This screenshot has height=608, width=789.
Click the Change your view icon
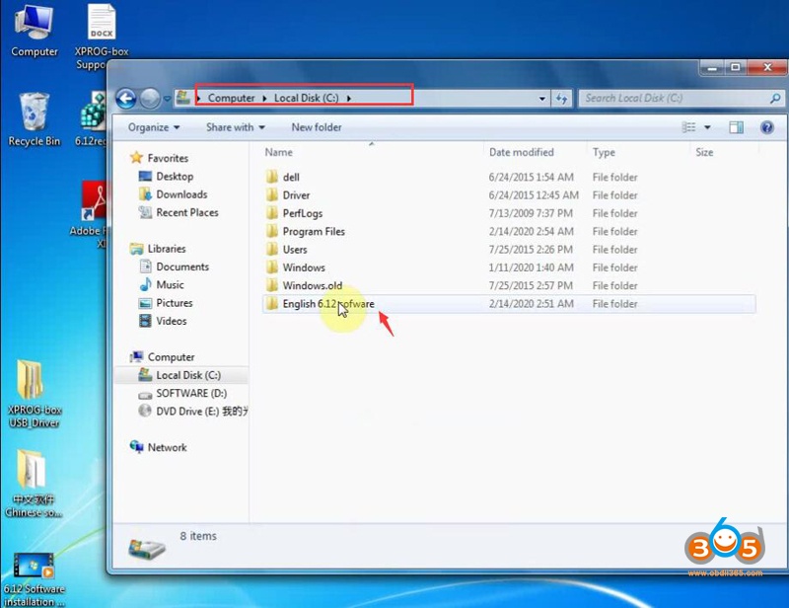[688, 127]
